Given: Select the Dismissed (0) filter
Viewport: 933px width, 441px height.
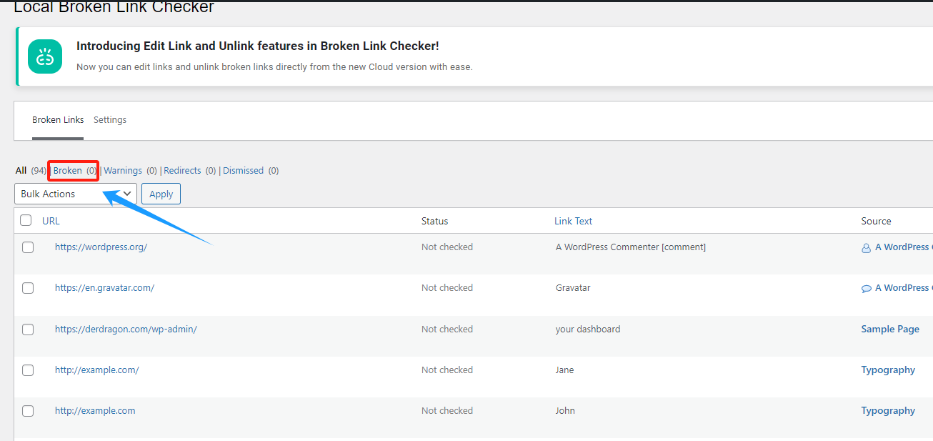Looking at the screenshot, I should point(243,170).
